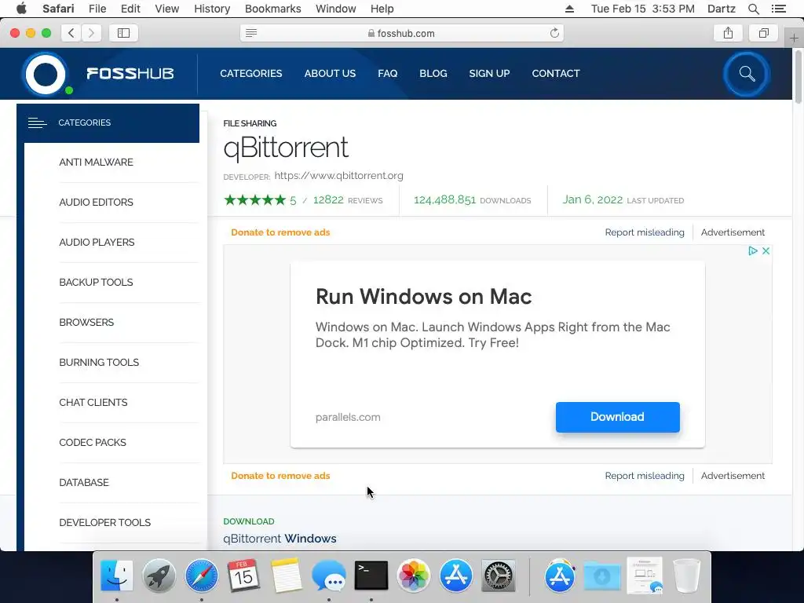The height and width of the screenshot is (603, 804).
Task: Select ANTI MALWARE category
Action: [x=96, y=162]
